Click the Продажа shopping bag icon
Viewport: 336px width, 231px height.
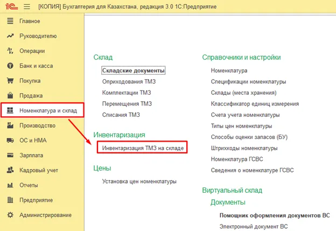10,95
